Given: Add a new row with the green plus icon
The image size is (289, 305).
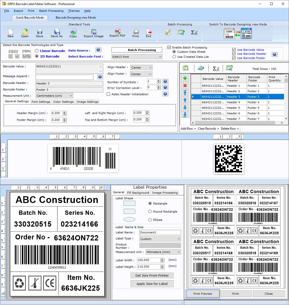Looking at the screenshot, I should [185, 78].
